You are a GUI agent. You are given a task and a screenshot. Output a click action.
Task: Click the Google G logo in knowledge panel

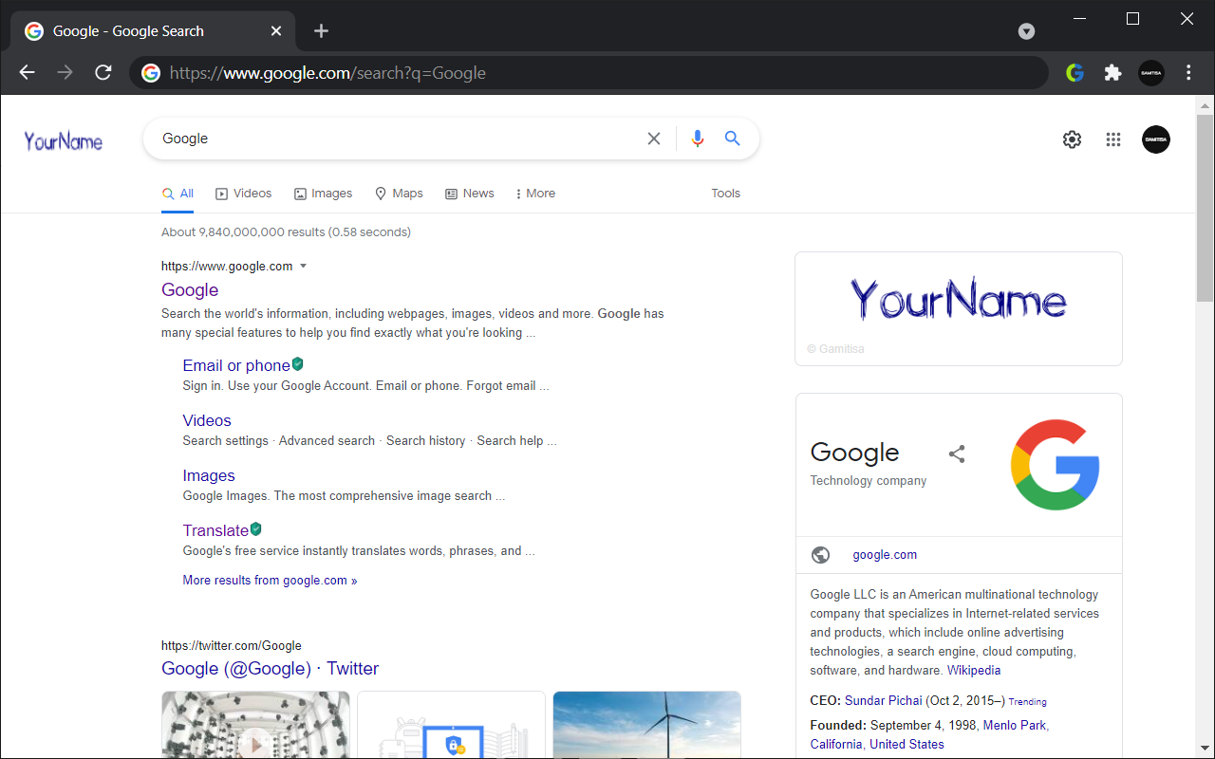point(1056,465)
